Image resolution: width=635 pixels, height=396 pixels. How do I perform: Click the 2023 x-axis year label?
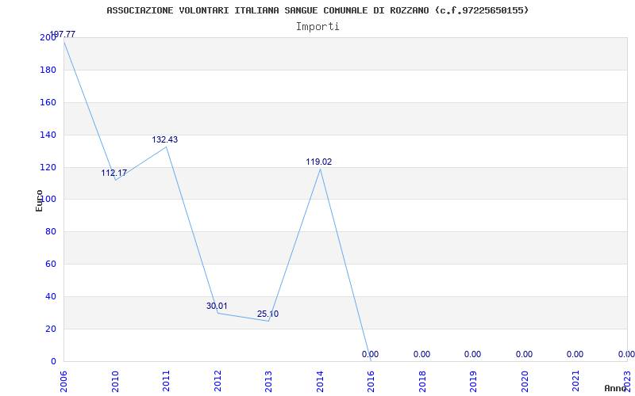(x=628, y=382)
